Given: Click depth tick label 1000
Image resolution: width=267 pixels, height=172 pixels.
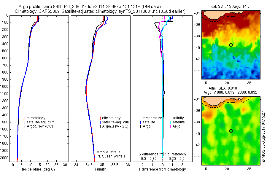Looking at the screenshot, I should [5, 87].
